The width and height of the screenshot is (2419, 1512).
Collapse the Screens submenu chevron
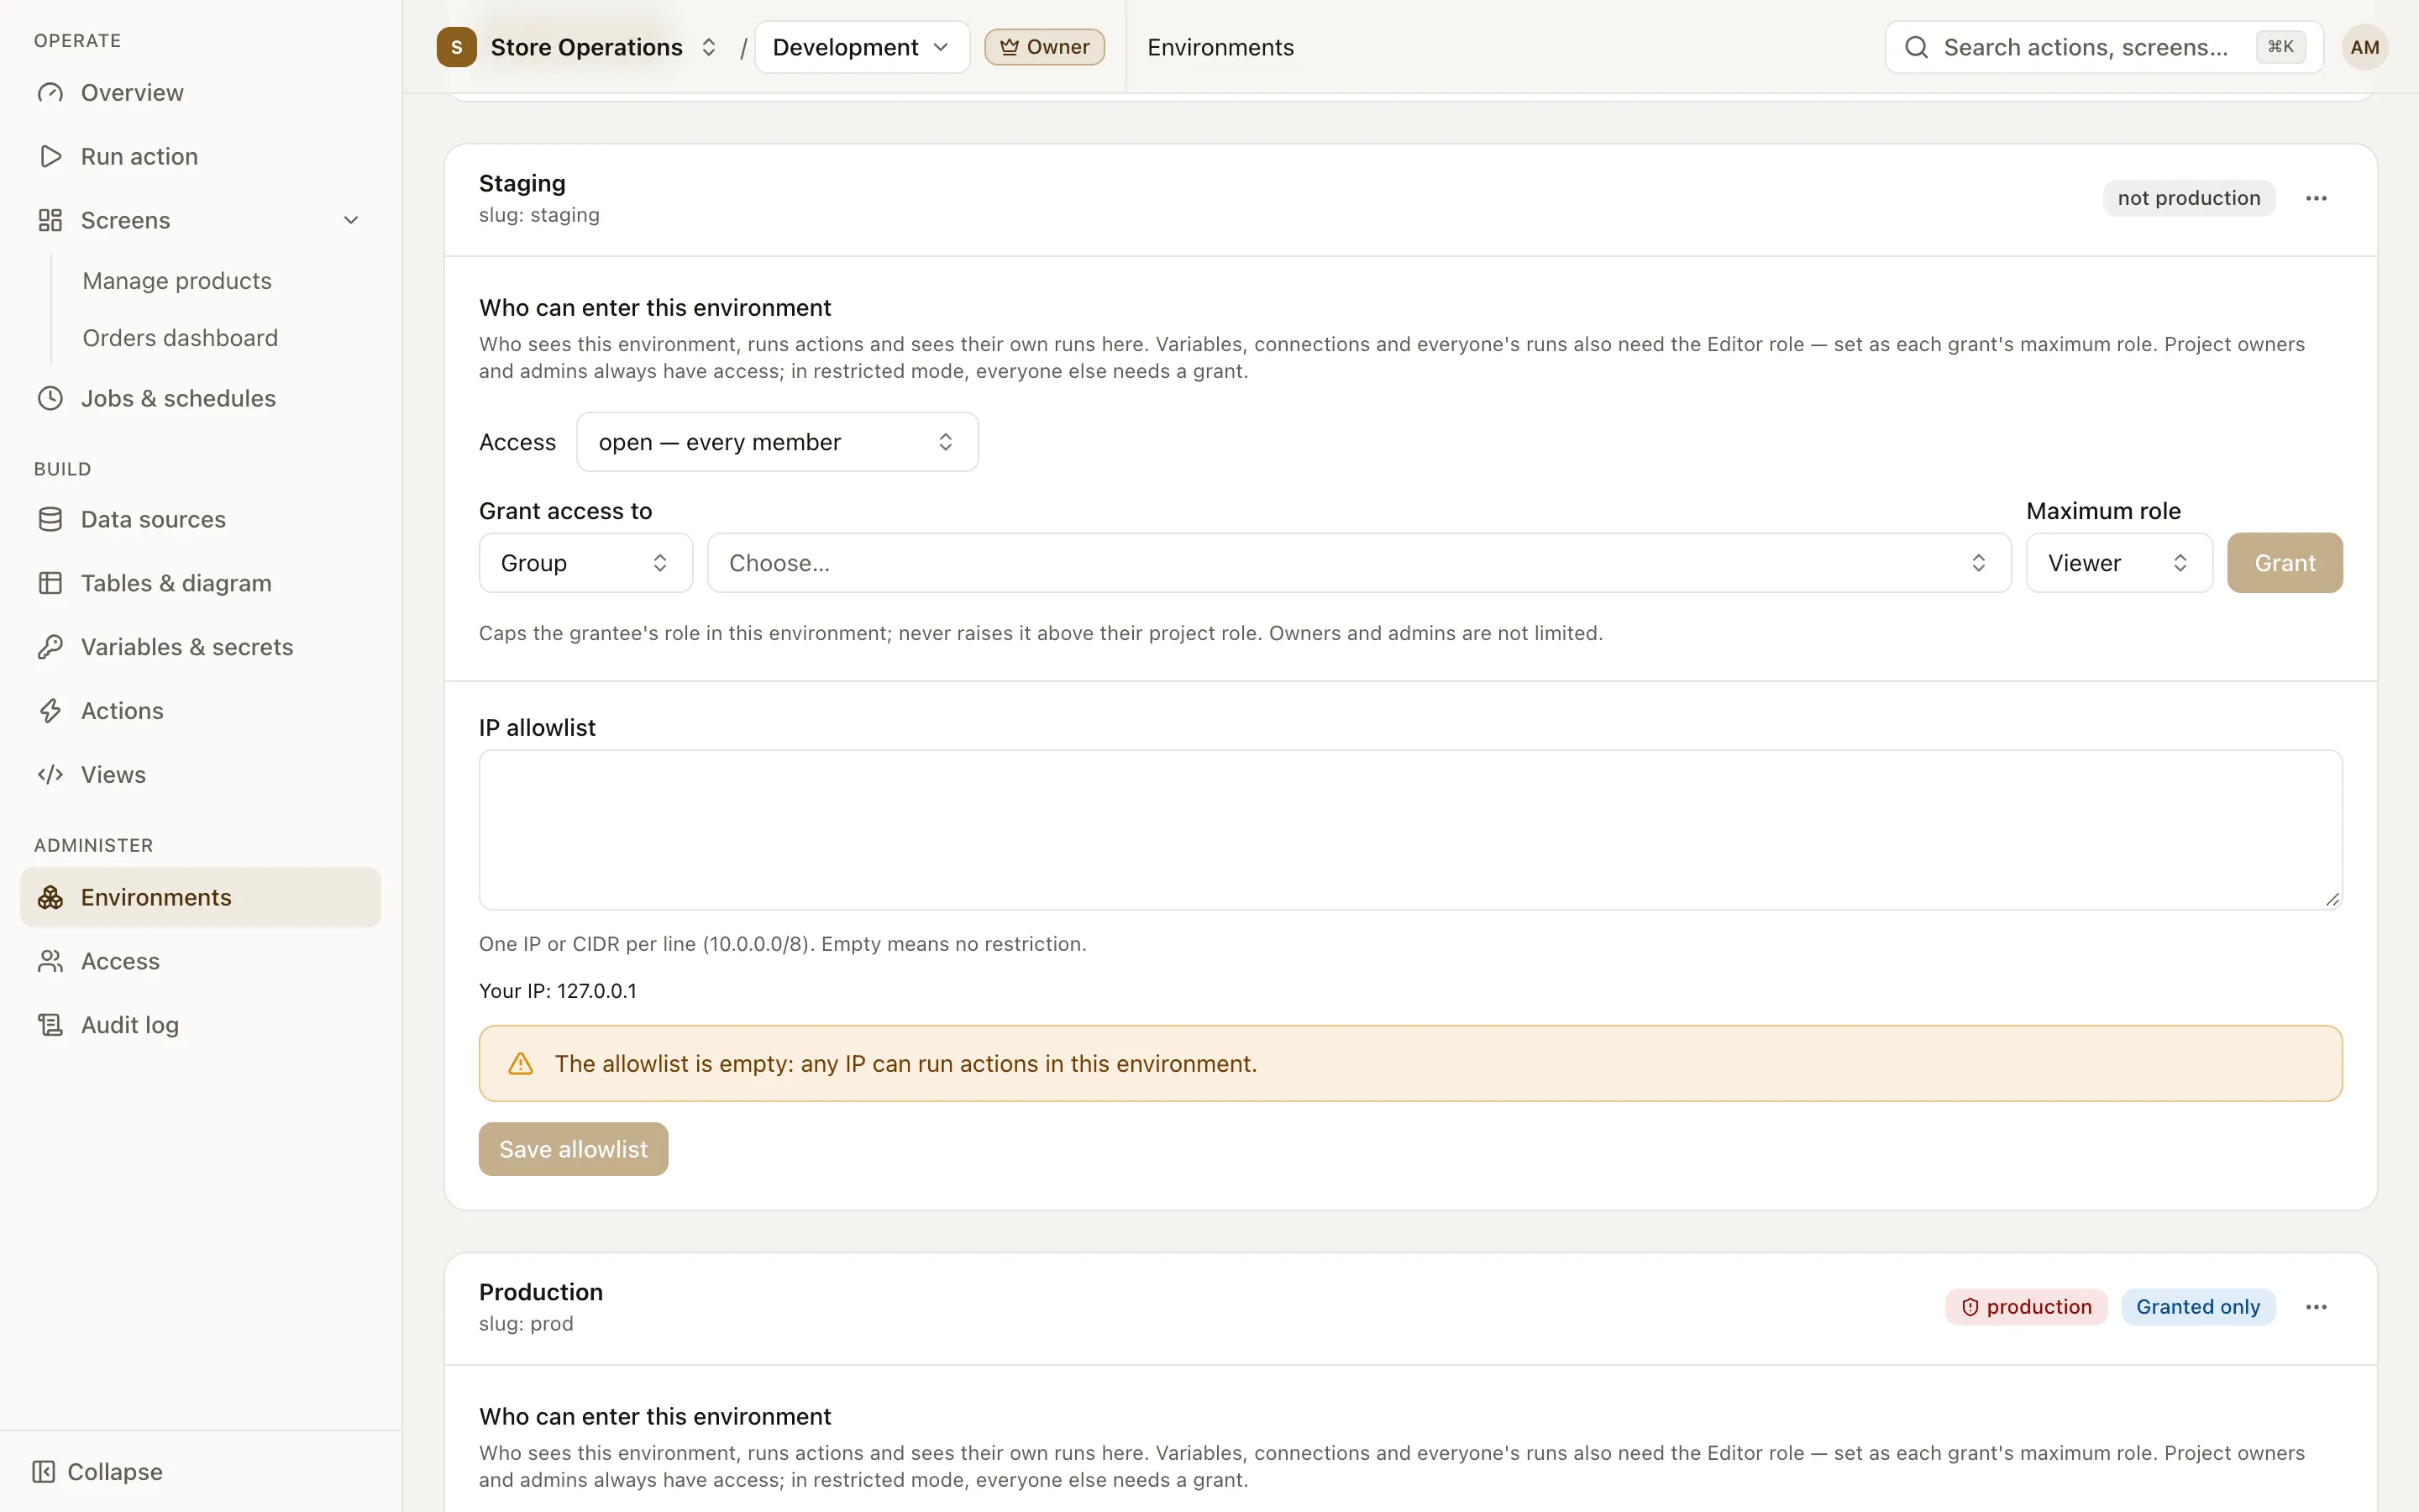tap(351, 220)
